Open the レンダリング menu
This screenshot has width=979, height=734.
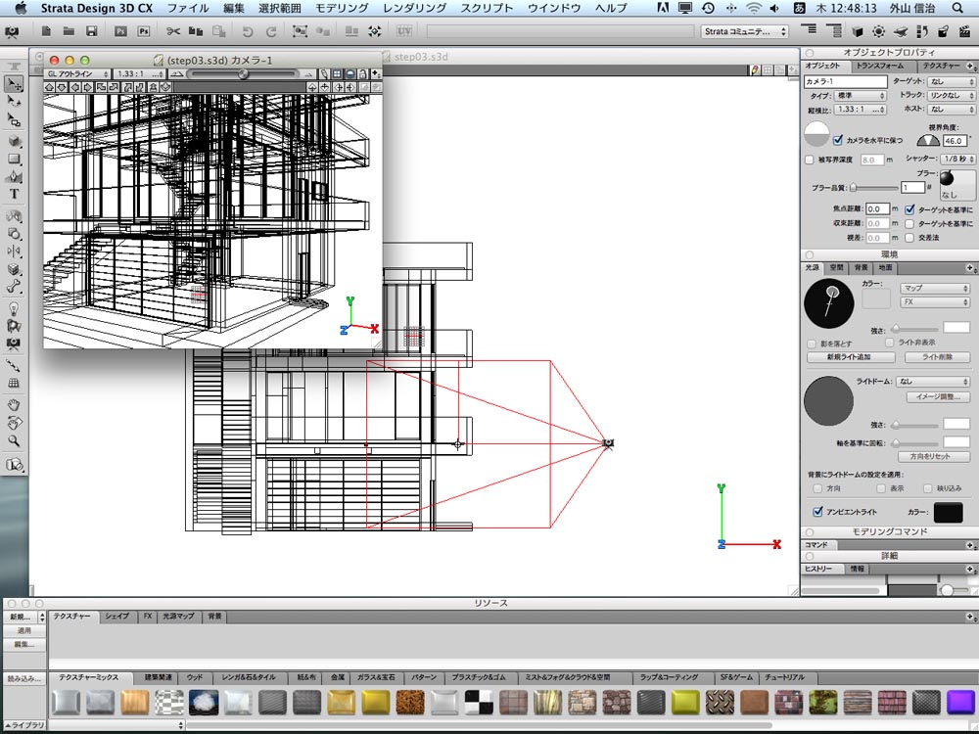[x=414, y=8]
